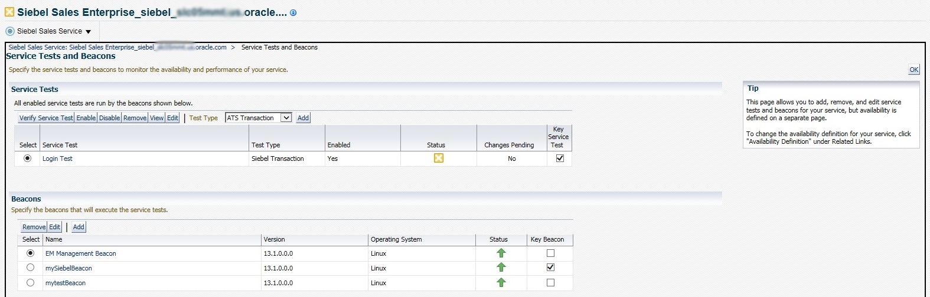Follow the Siebel Sales Service breadcrumb link
930x297 pixels.
point(118,47)
